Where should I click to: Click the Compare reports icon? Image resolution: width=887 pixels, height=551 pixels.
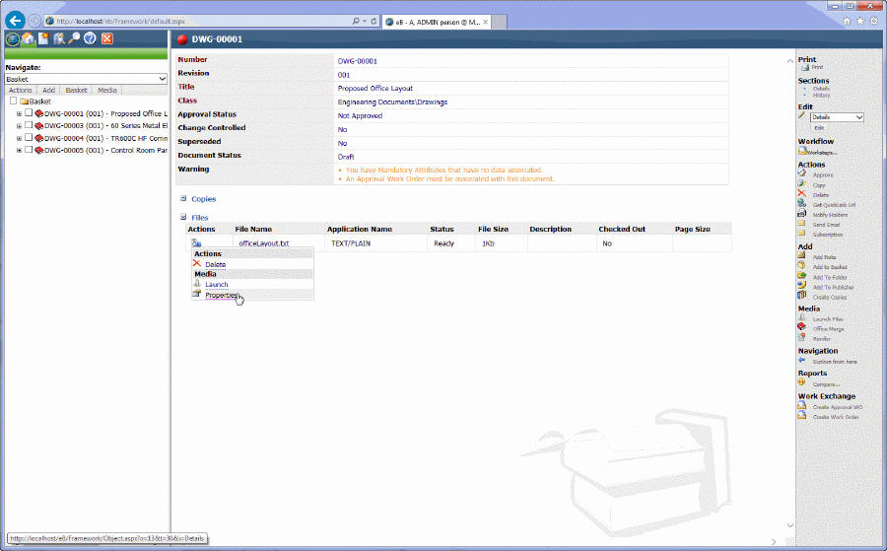coord(801,382)
